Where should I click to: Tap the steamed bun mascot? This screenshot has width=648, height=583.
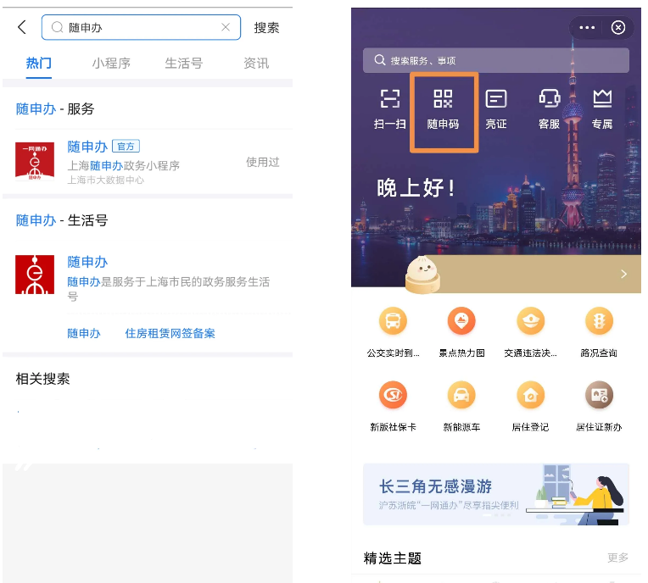[422, 275]
